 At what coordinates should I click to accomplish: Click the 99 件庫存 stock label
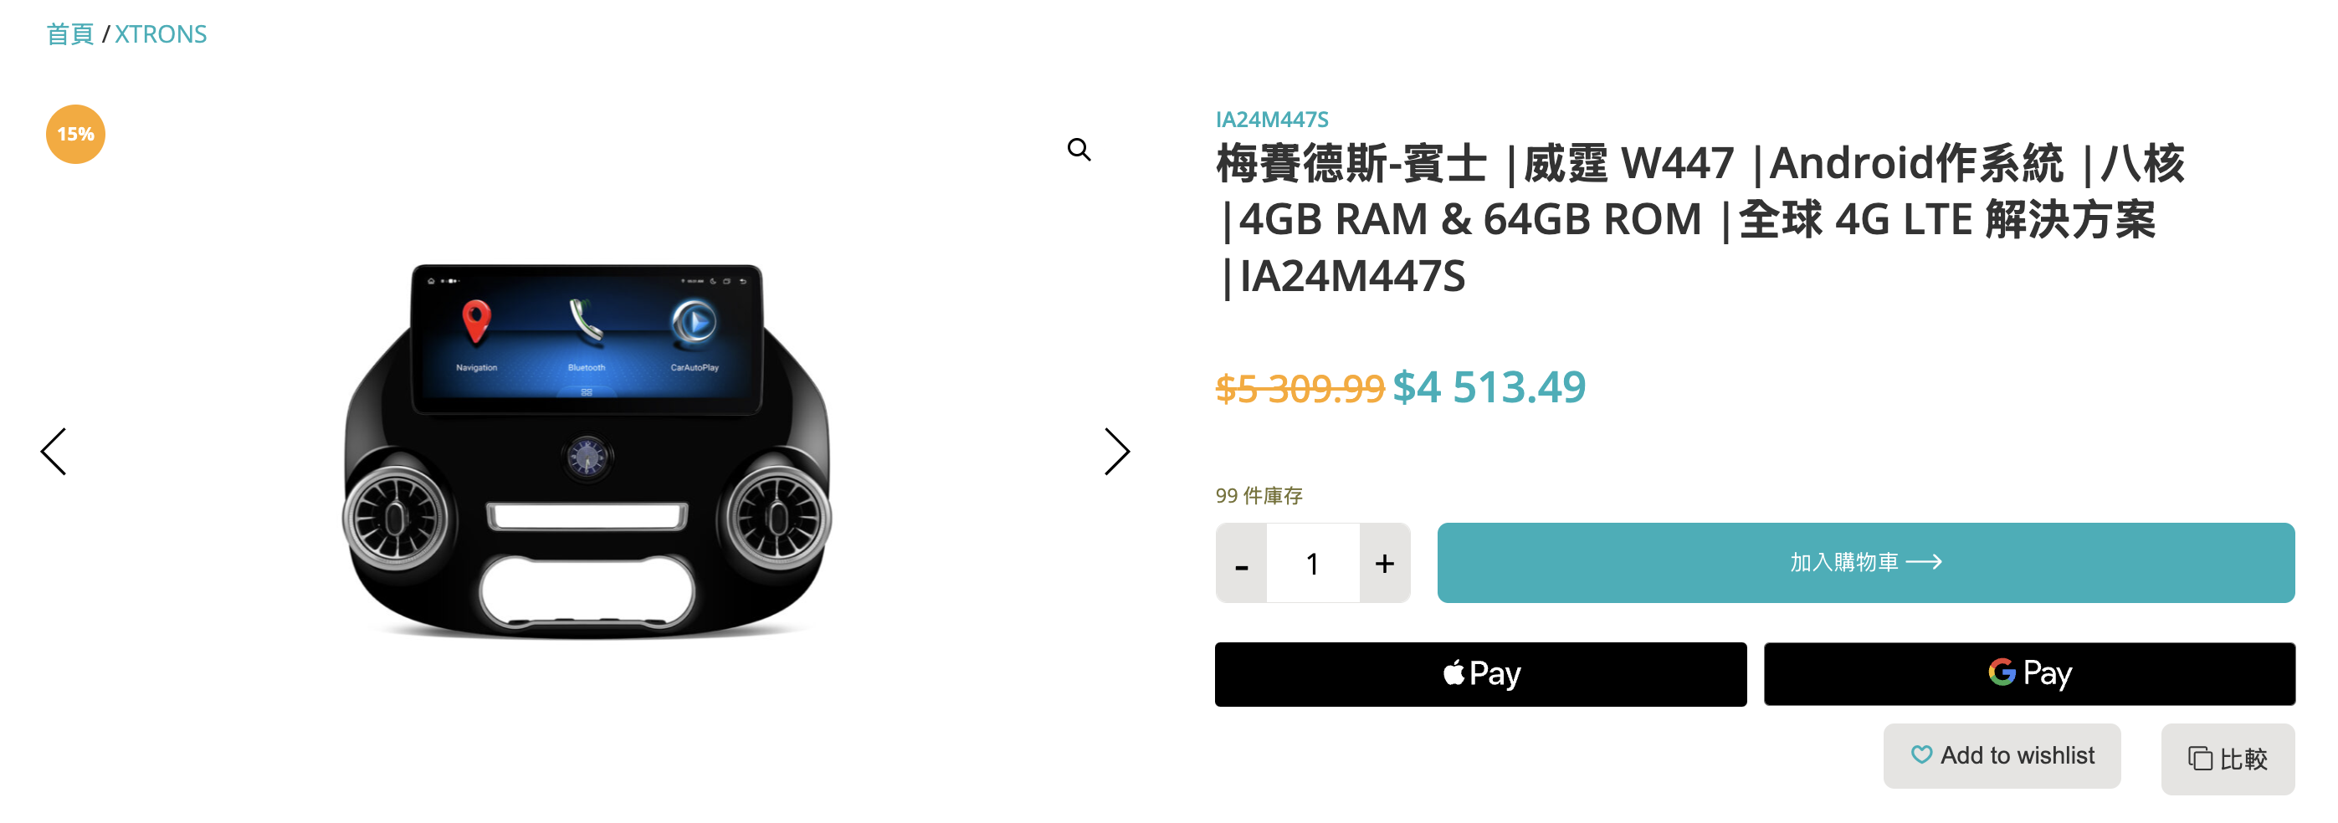(x=1259, y=495)
